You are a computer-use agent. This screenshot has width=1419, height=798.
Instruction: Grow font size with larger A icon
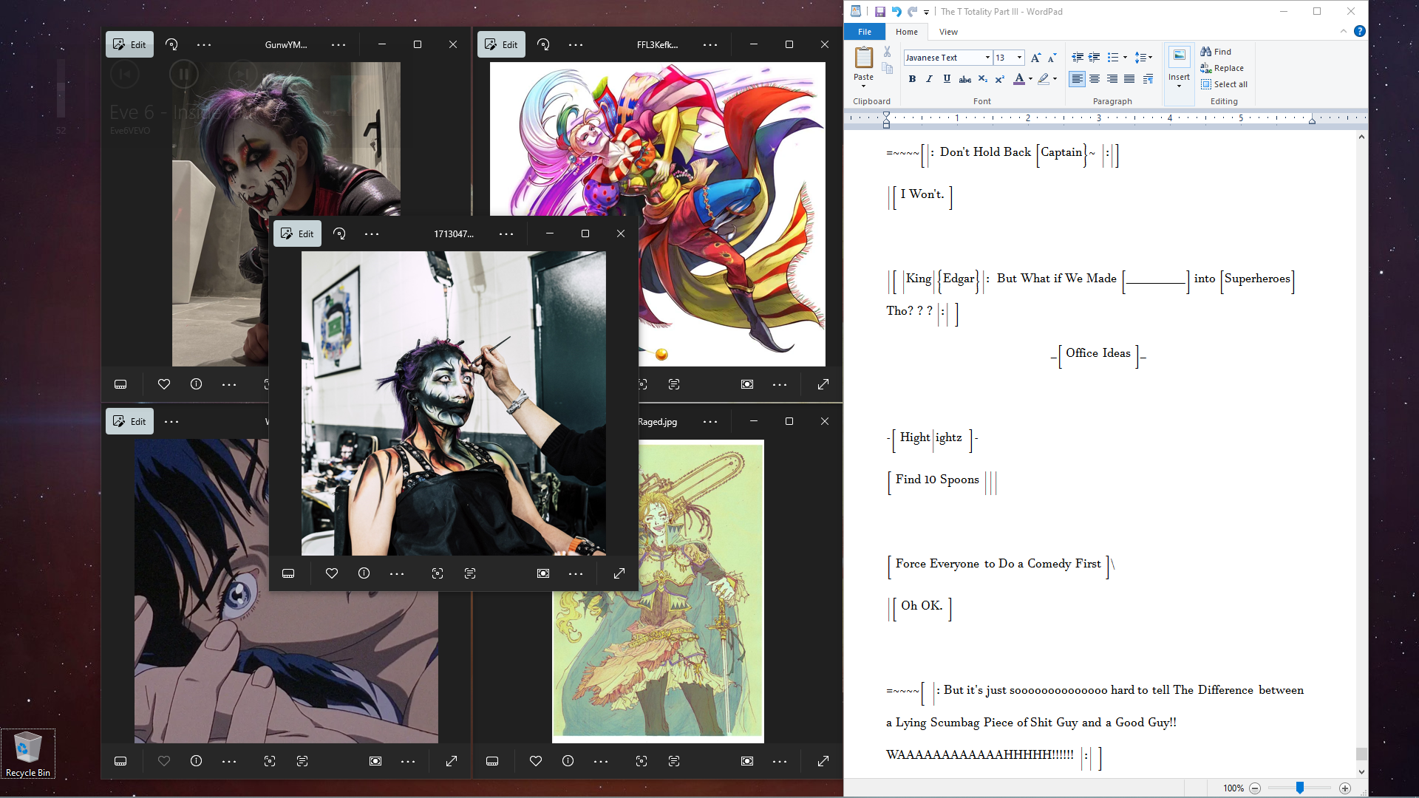(1035, 58)
